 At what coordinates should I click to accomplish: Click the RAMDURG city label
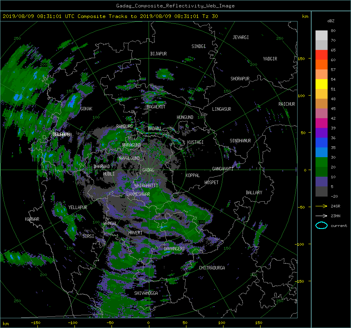pyautogui.click(x=124, y=126)
